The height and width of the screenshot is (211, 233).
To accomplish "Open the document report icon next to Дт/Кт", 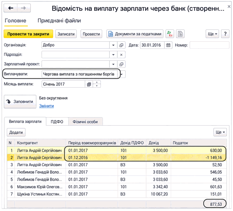I will [x=180, y=34].
